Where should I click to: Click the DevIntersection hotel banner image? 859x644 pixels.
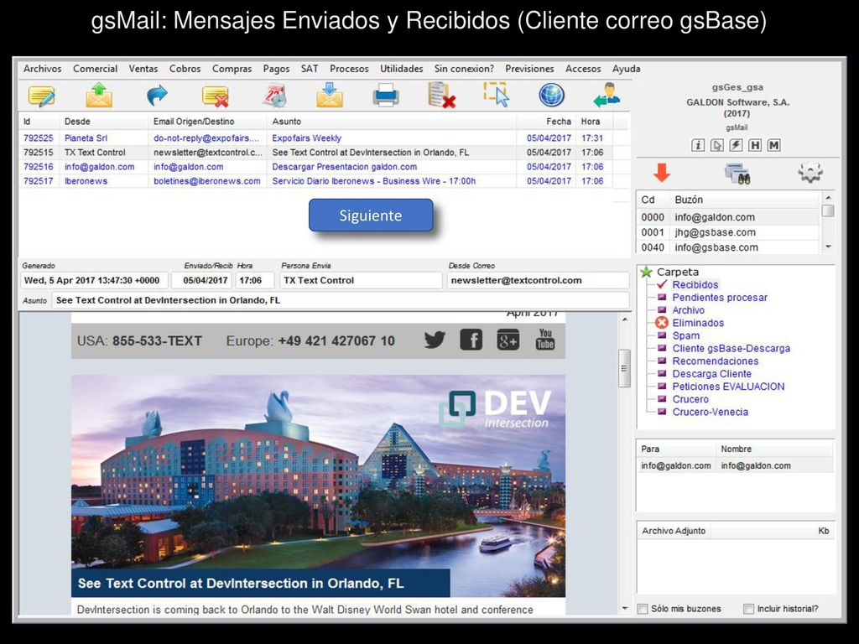pos(318,486)
